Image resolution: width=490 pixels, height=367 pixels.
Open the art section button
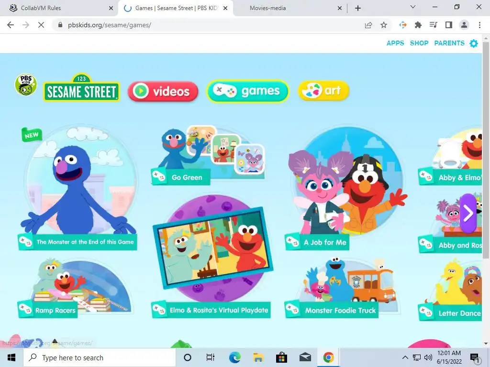[x=323, y=91]
